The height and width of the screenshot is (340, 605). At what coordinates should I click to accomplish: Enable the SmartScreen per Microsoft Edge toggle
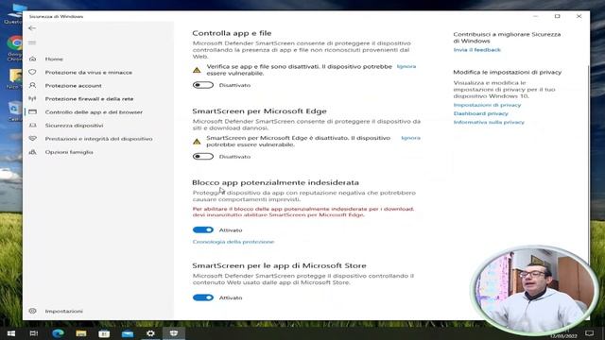click(203, 157)
